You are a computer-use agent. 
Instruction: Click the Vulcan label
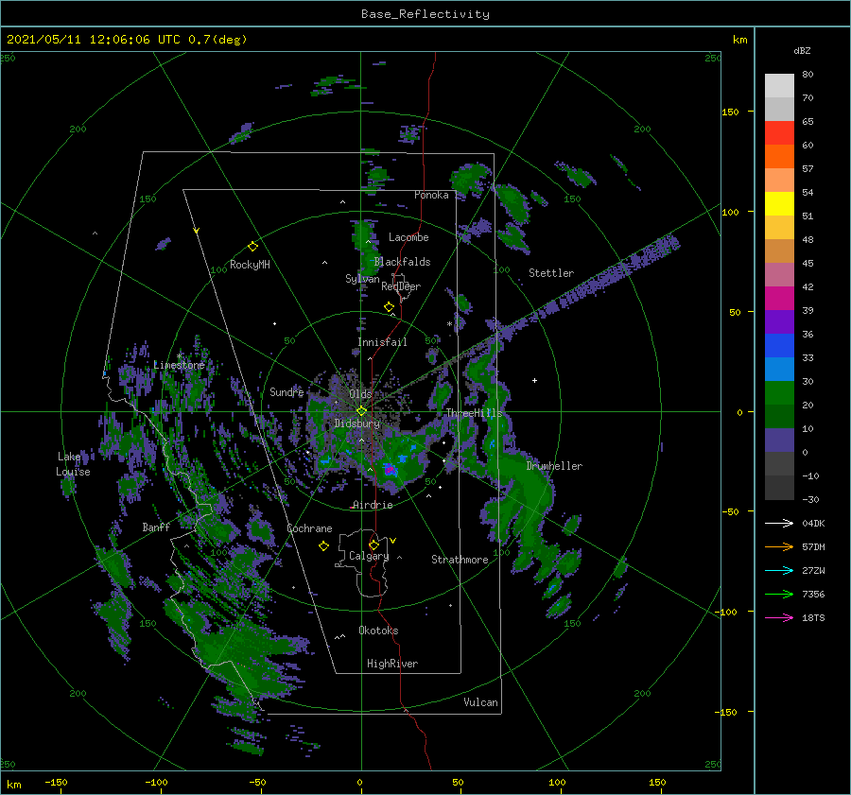click(x=481, y=702)
